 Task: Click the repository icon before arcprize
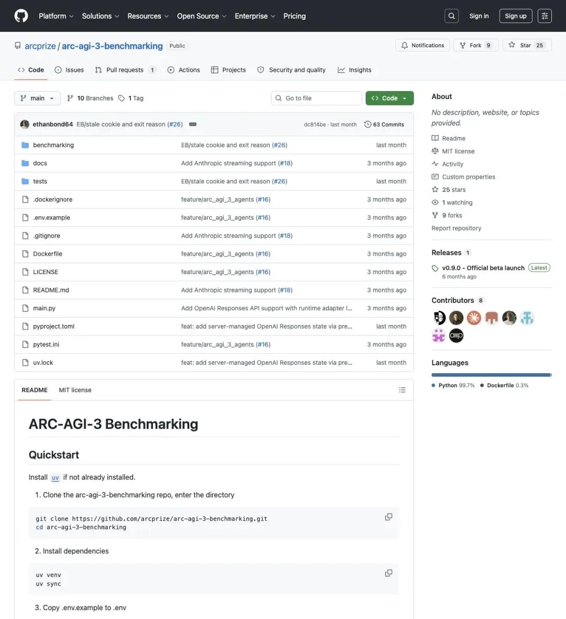coord(18,46)
